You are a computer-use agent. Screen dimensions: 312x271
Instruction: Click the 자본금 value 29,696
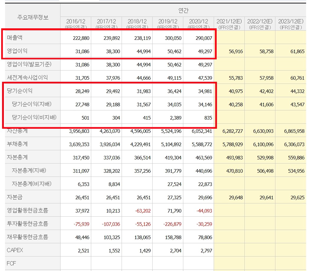(205, 197)
